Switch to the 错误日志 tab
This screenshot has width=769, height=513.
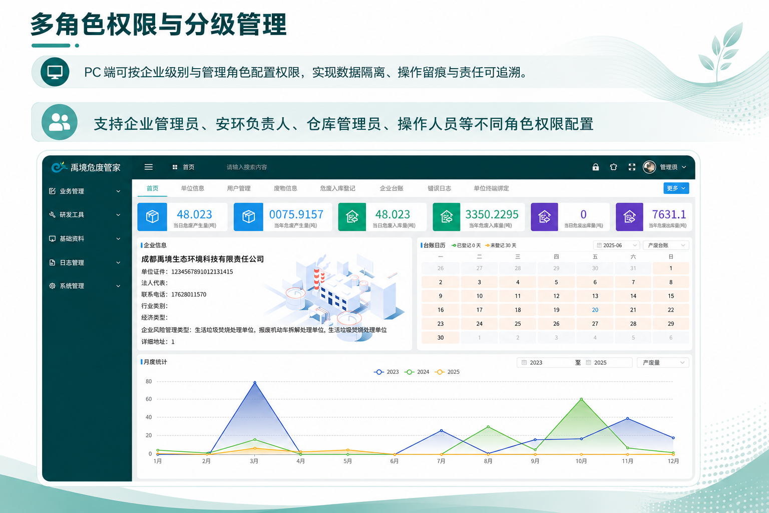[x=439, y=188]
